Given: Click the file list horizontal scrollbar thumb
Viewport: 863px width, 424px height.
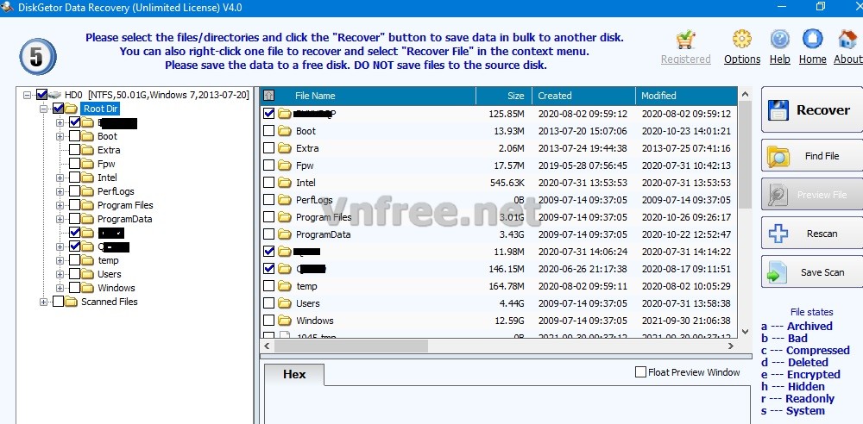Looking at the screenshot, I should (351, 346).
